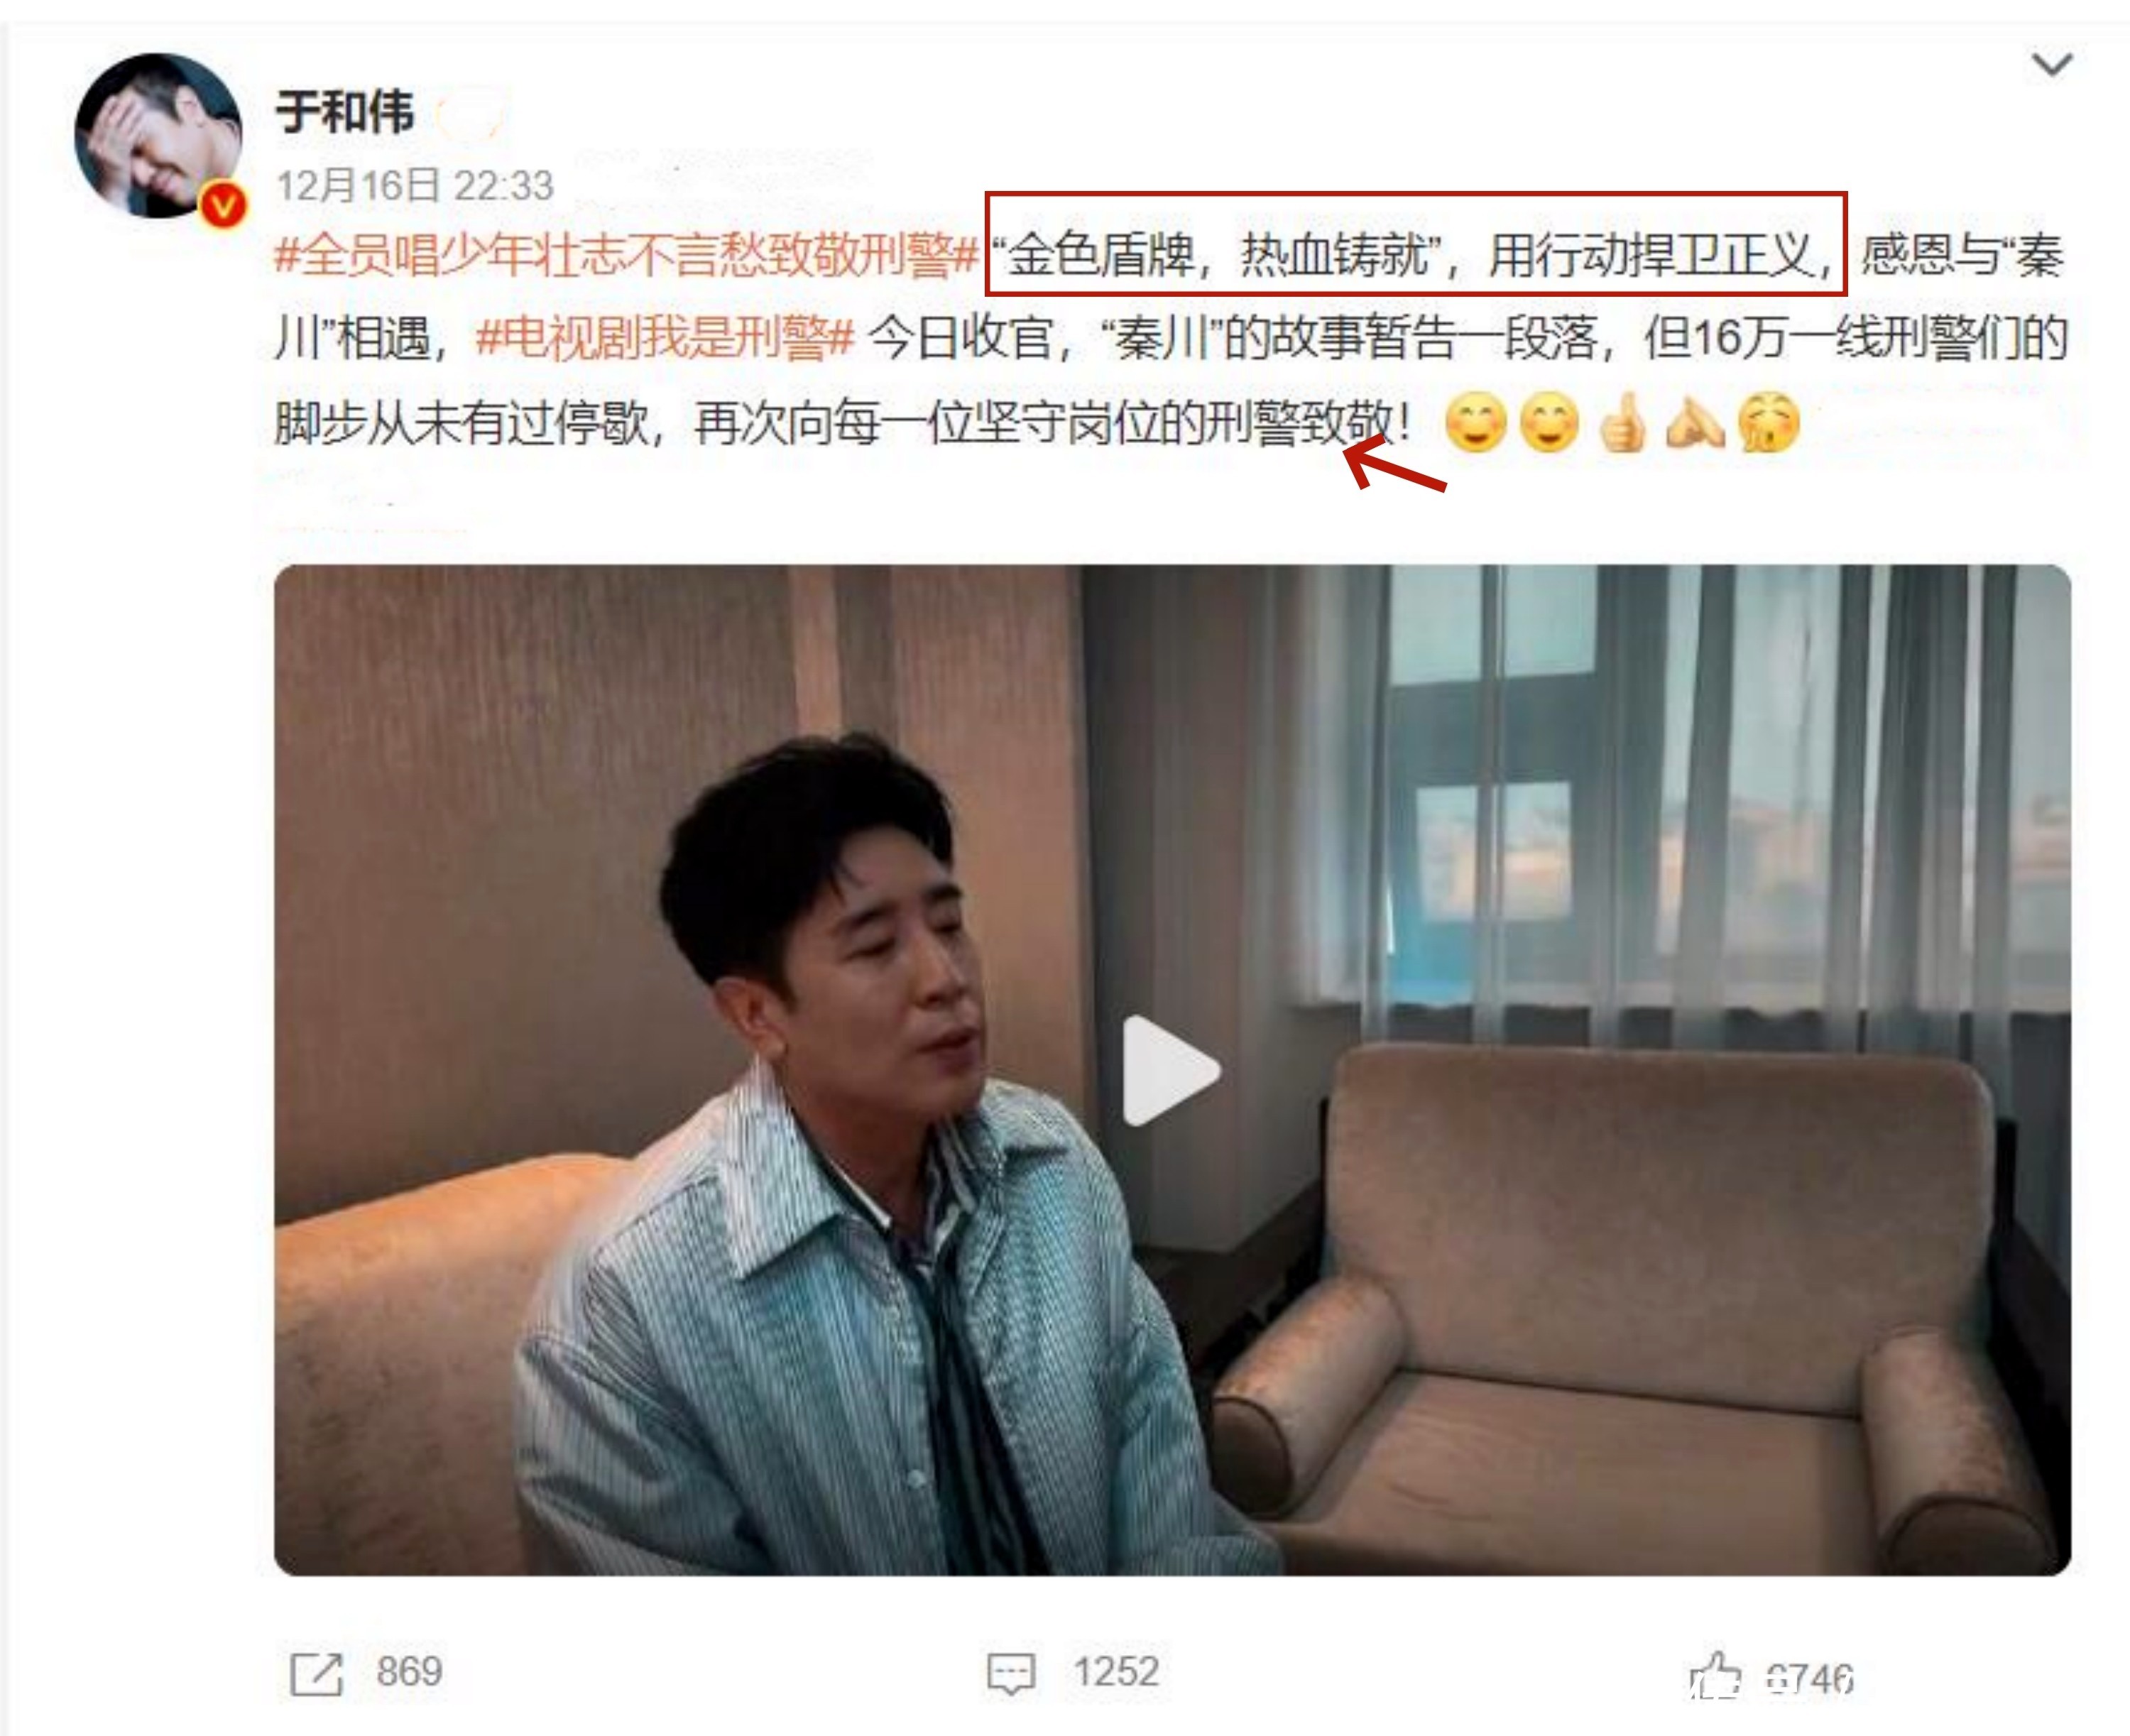
Task: Click the 12月16日 22:33 post timestamp
Action: tap(414, 186)
